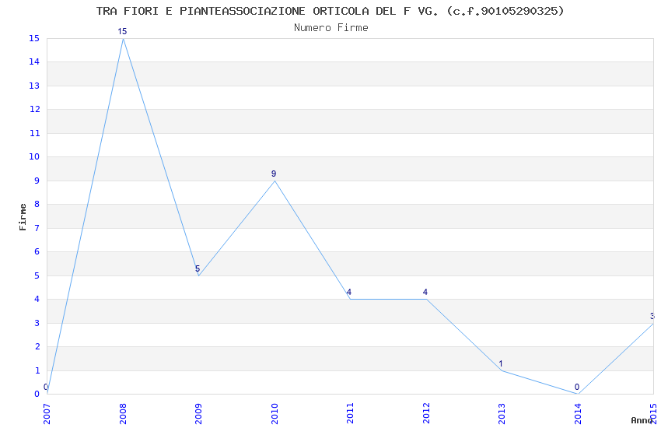Click the data label 4 above 2012
This screenshot has height=428, width=661.
point(425,292)
